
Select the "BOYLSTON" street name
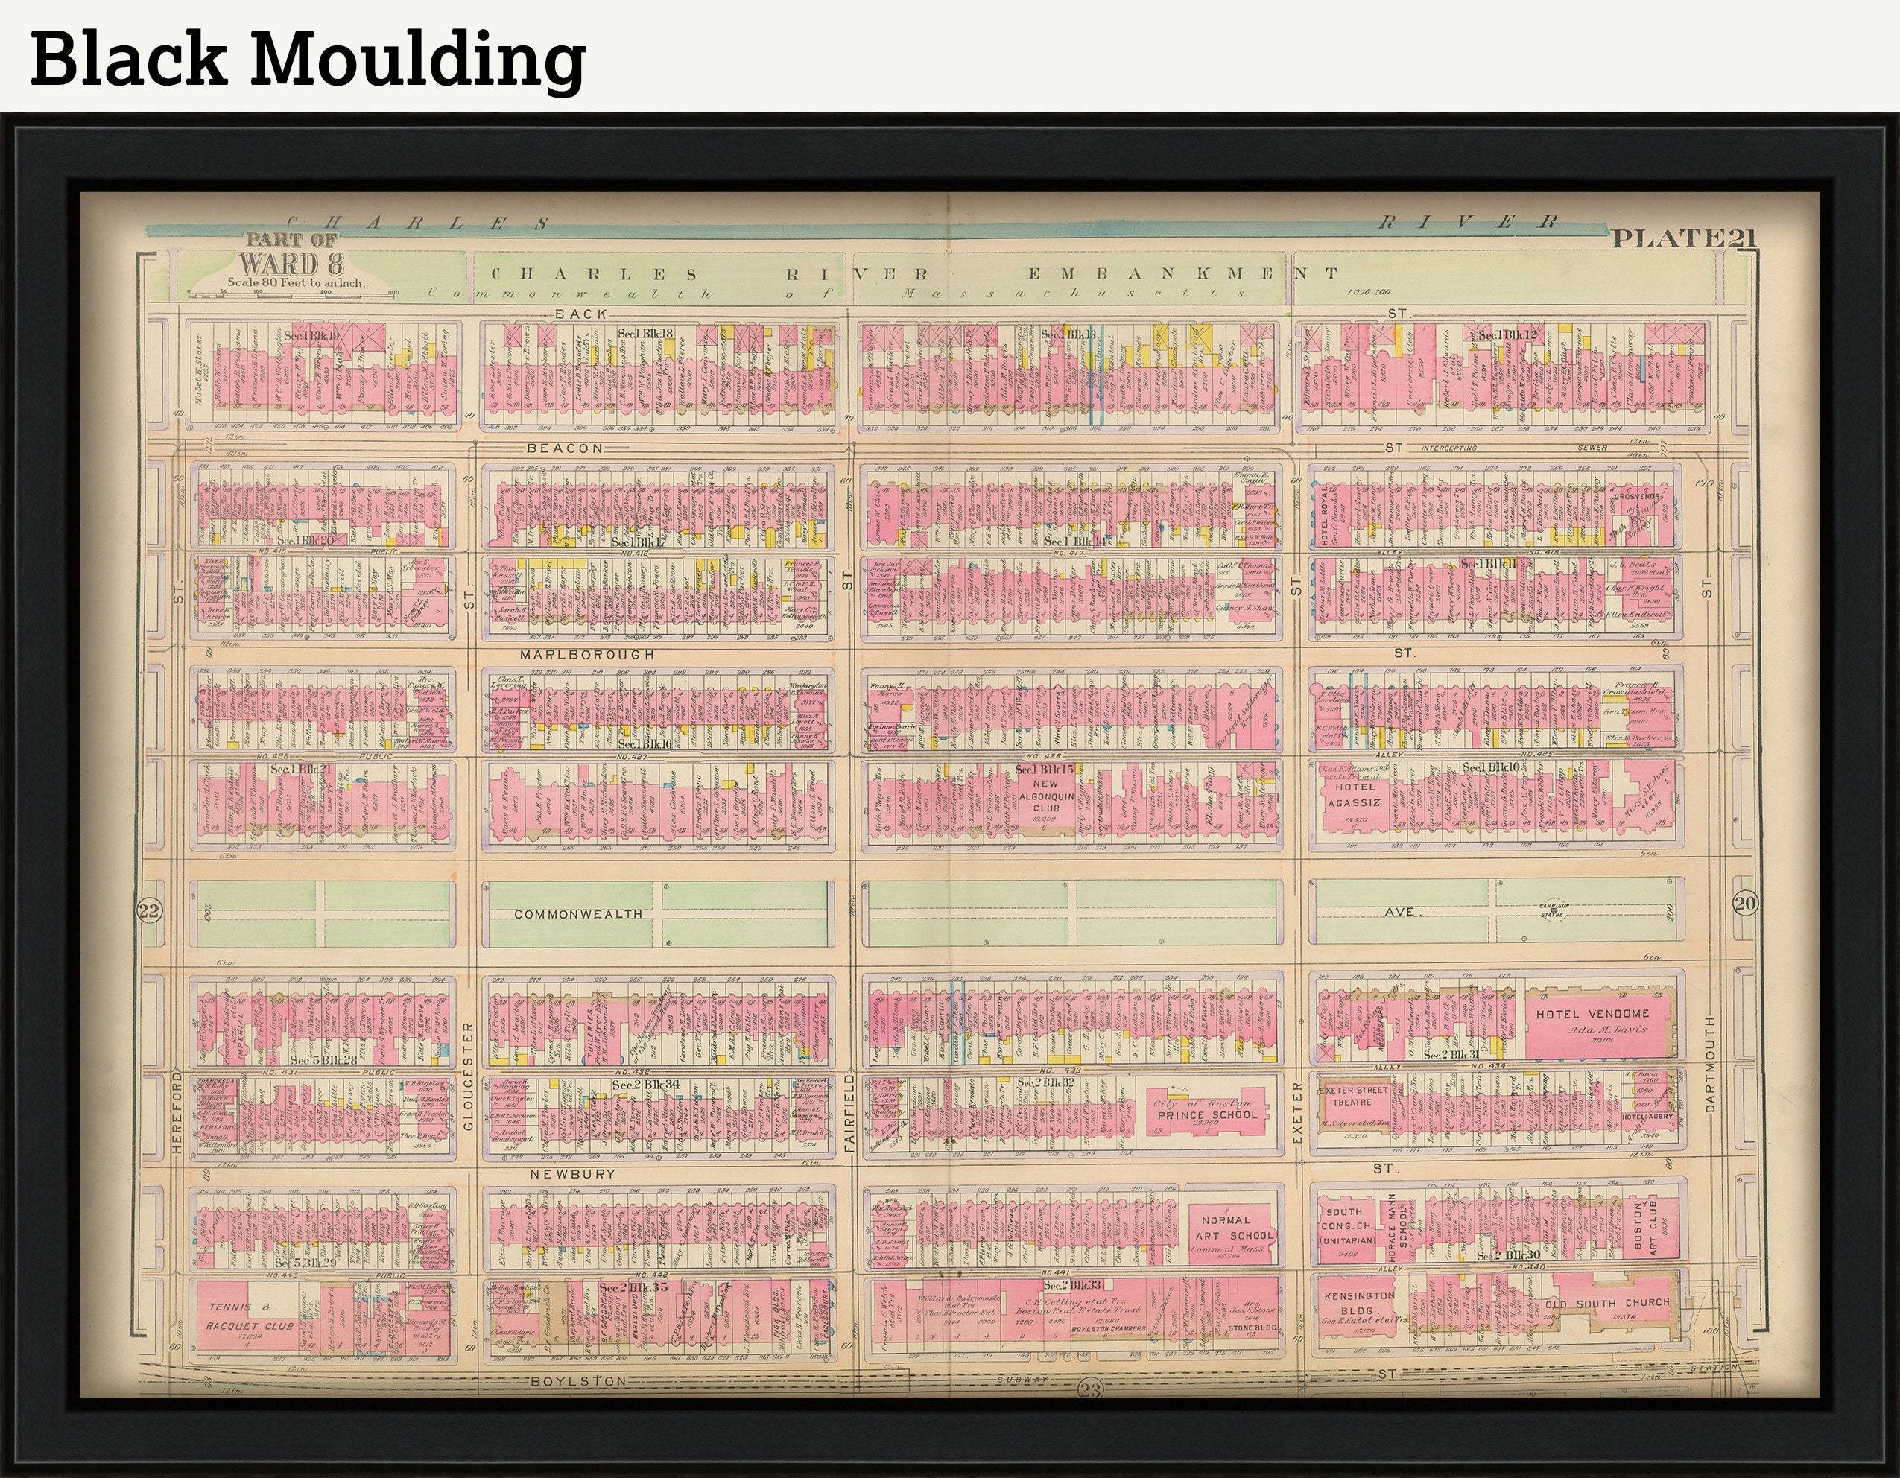pyautogui.click(x=577, y=1380)
